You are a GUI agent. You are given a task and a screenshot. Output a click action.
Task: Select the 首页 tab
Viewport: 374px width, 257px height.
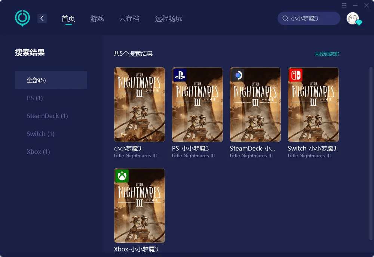[68, 18]
